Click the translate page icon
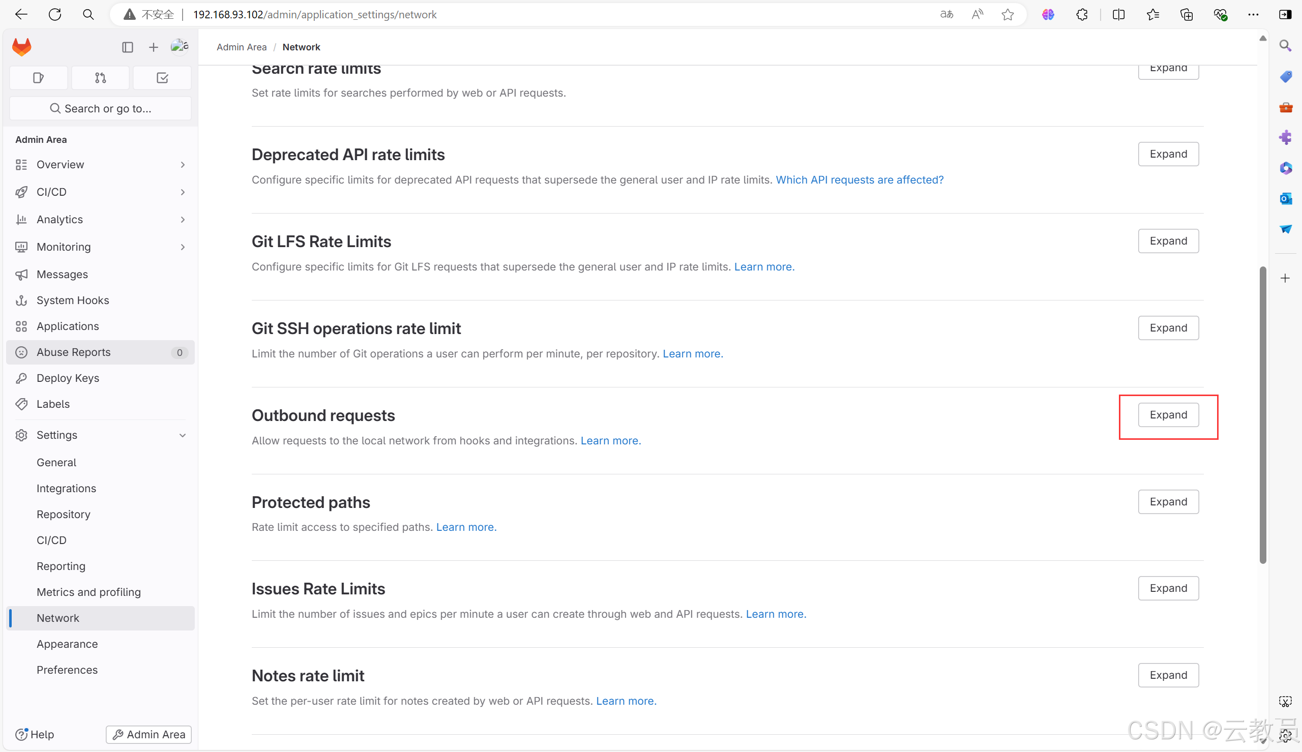 946,14
